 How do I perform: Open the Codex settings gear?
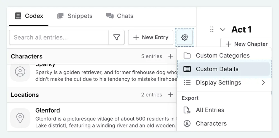tap(184, 37)
